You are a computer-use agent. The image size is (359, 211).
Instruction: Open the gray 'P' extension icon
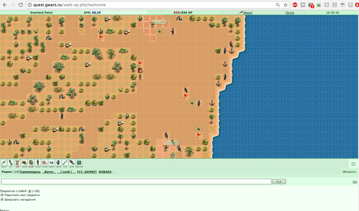(x=350, y=5)
